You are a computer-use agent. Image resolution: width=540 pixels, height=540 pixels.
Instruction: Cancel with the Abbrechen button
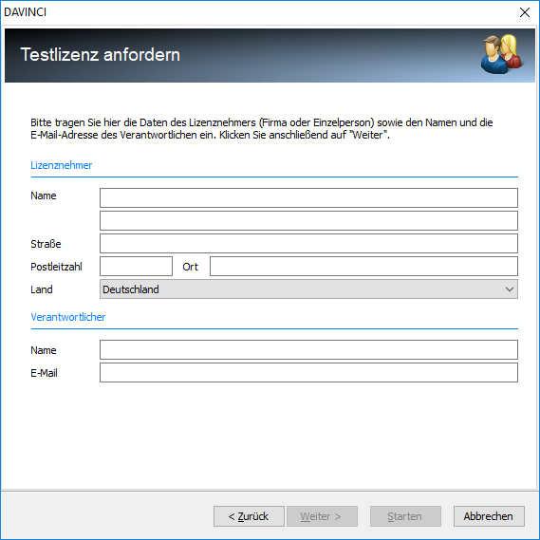coord(489,516)
